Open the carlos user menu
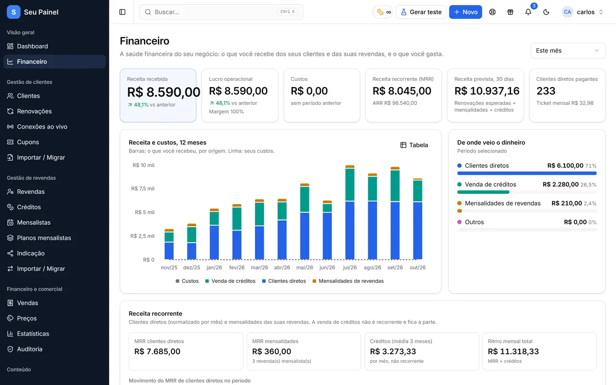 pyautogui.click(x=583, y=12)
